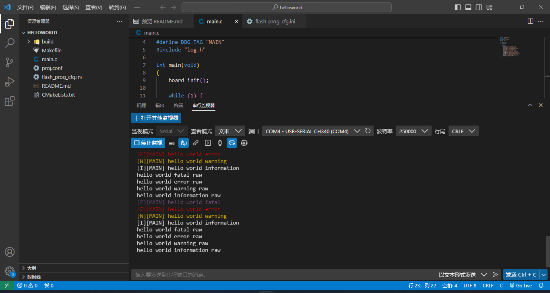Open Customize Layout icon
Viewport: 550px width, 293px height.
click(x=489, y=7)
